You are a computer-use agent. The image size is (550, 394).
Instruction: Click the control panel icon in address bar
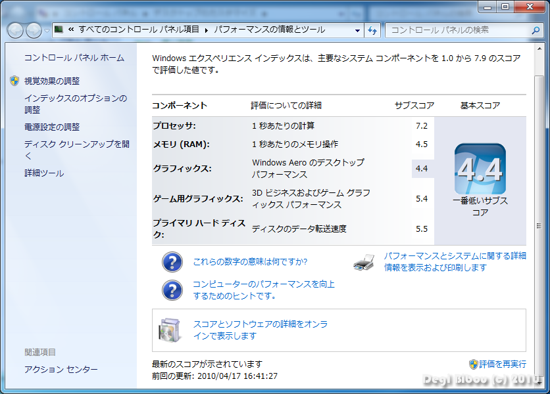(59, 30)
